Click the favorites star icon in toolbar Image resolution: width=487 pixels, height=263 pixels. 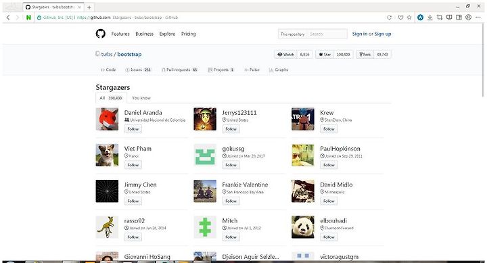click(x=409, y=18)
